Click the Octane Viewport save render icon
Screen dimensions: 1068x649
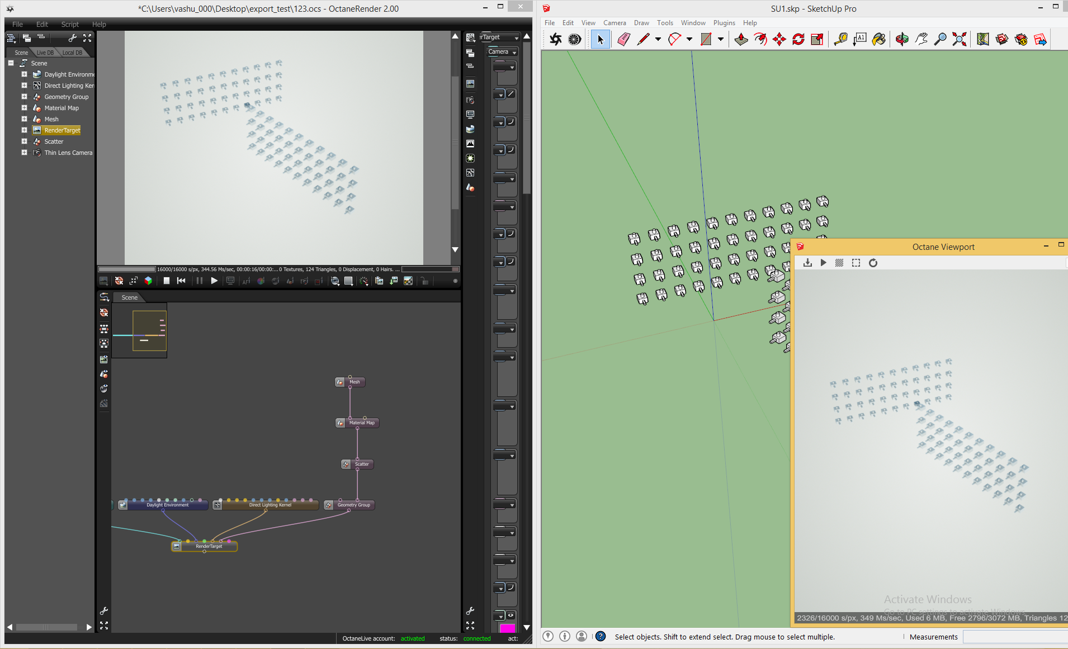pos(807,263)
